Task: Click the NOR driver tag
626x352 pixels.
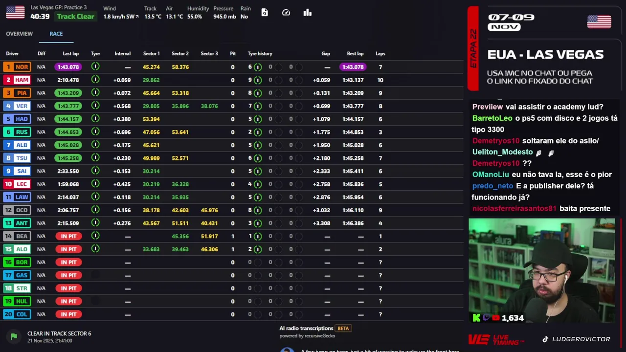Action: [17, 67]
